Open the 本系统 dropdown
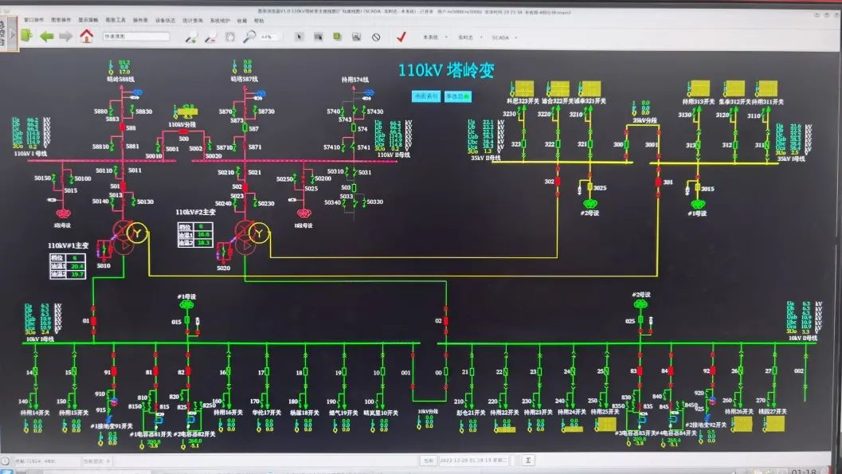 point(433,37)
